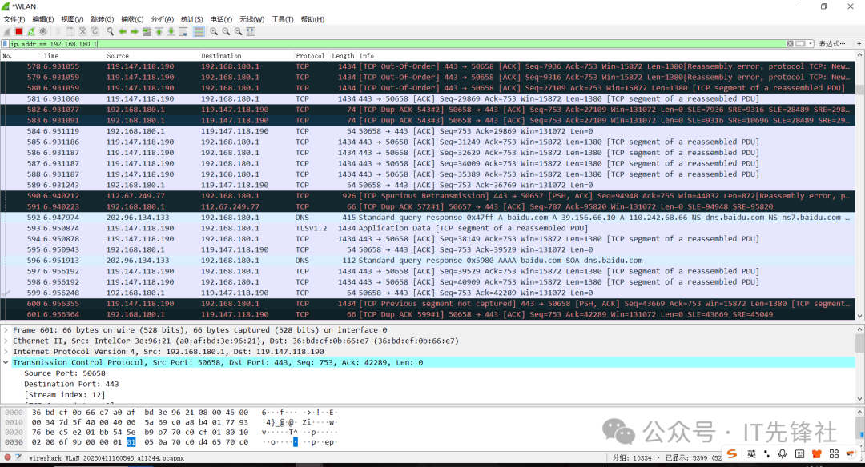865x467 pixels.
Task: Expand the Frame 601 tree row
Action: pos(6,330)
